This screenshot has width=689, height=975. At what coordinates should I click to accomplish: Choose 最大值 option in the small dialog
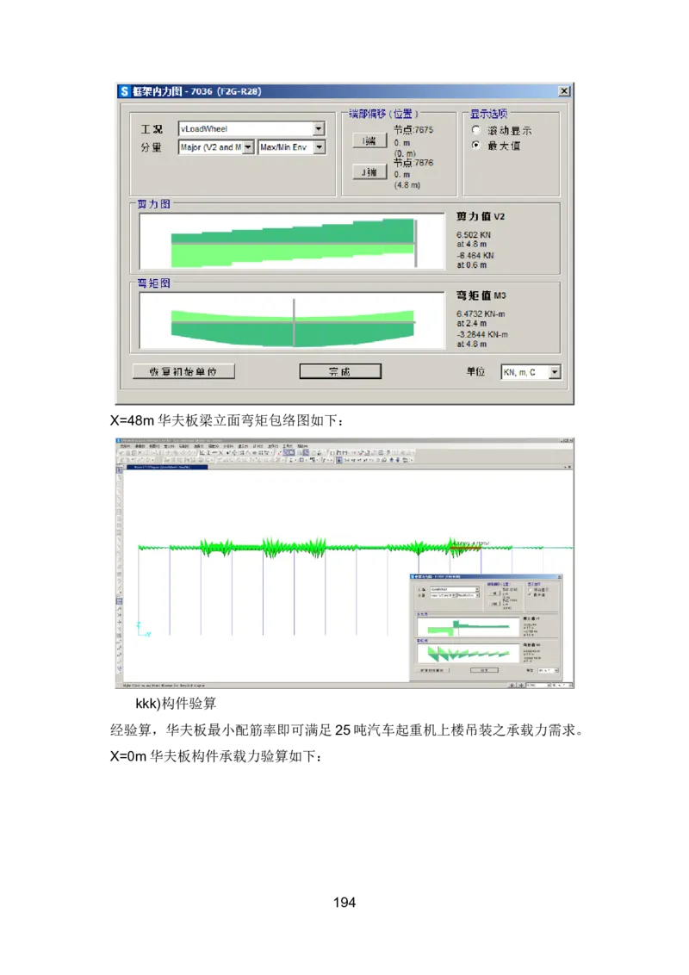tap(530, 595)
